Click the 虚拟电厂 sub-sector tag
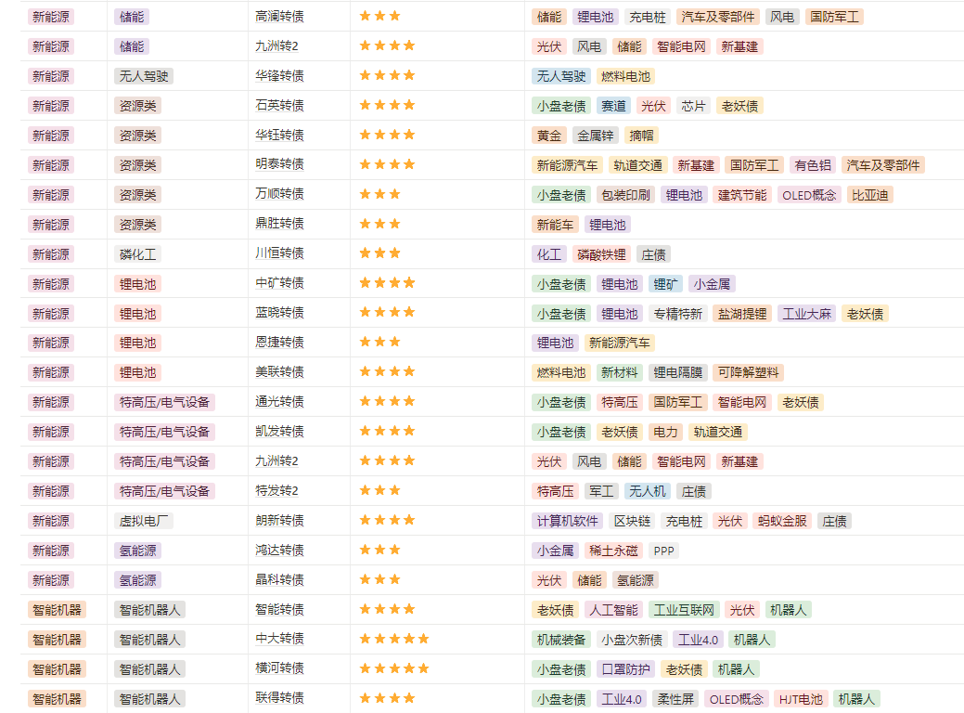The height and width of the screenshot is (713, 964). 144,521
